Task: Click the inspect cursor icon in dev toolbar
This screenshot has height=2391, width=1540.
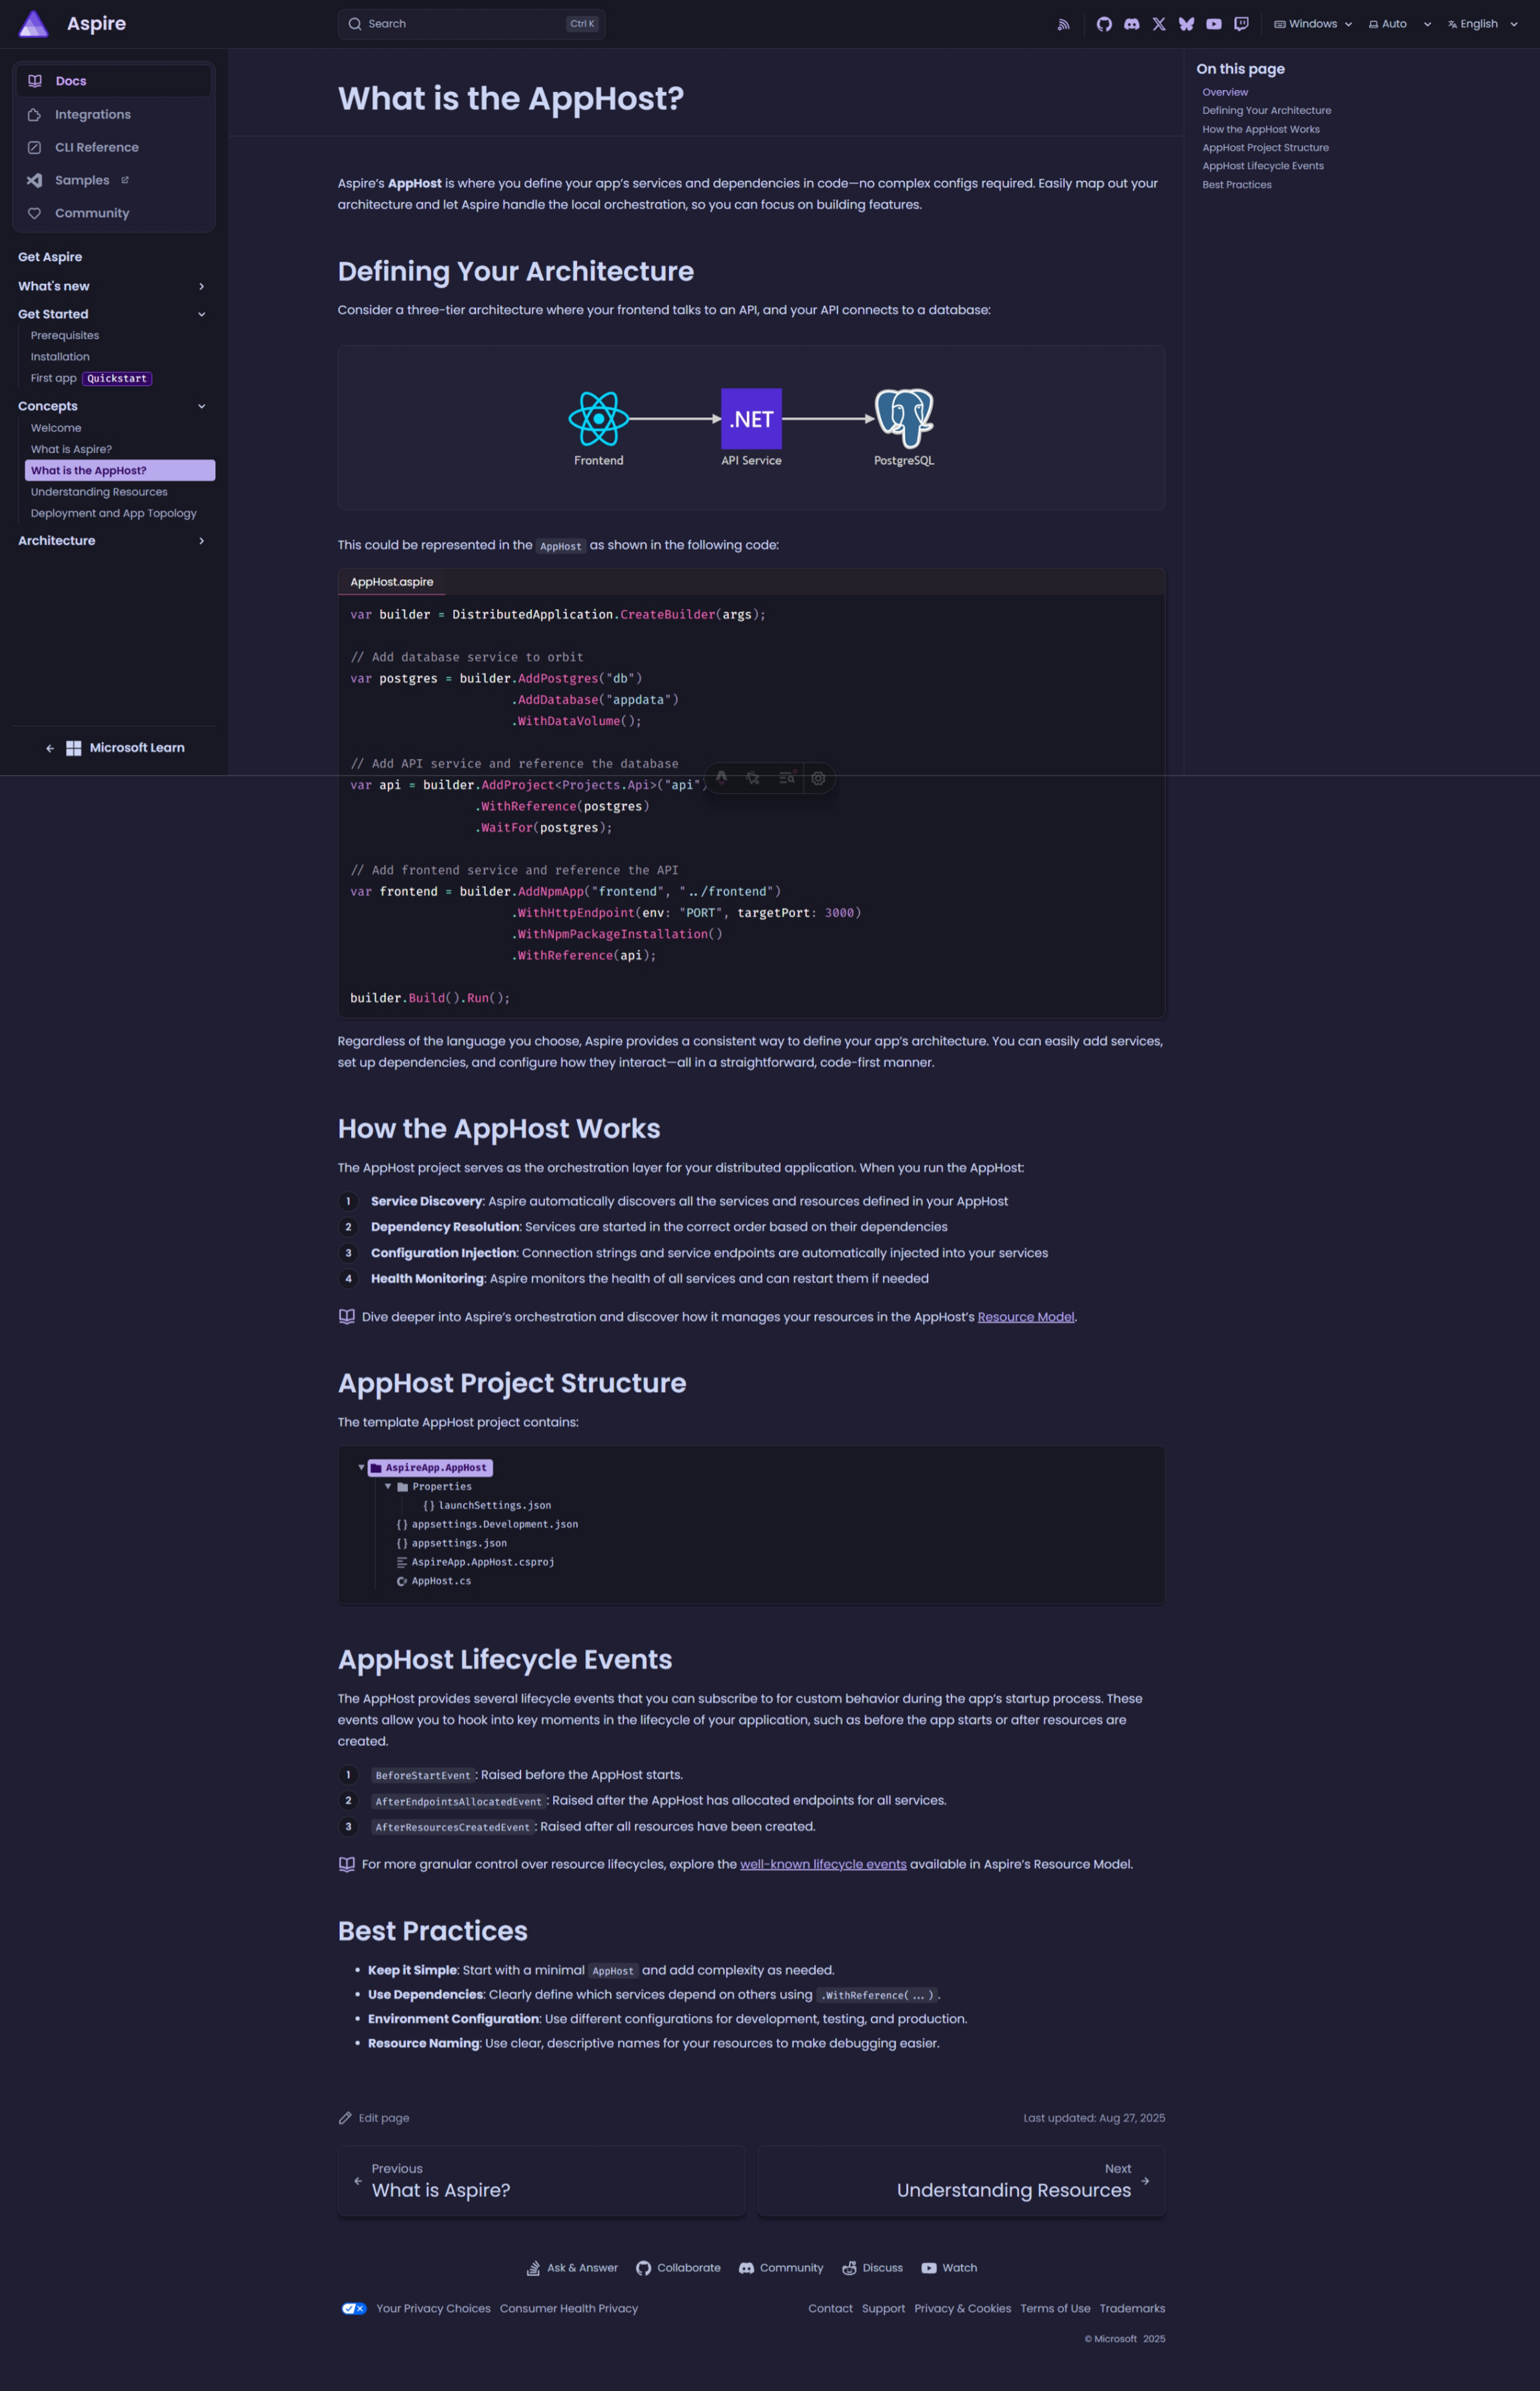Action: 753,778
